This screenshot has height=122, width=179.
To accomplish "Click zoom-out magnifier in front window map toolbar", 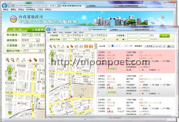I will tap(54, 46).
